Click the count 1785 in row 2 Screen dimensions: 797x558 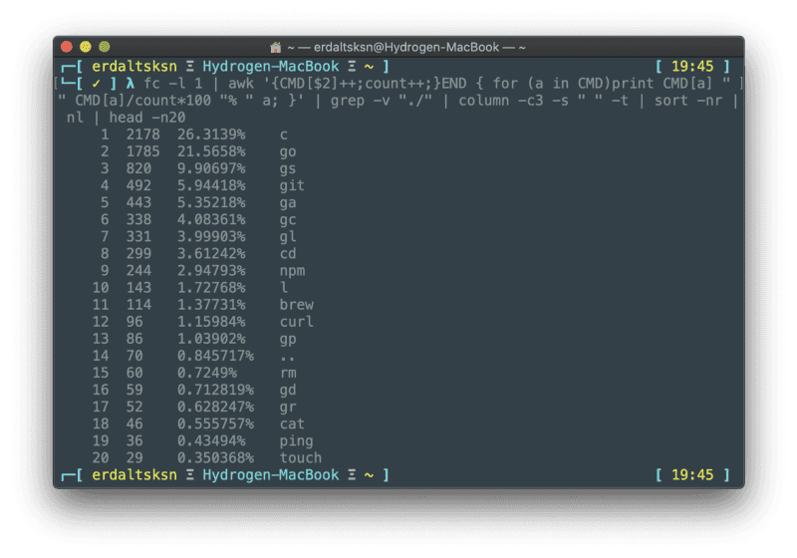(142, 151)
